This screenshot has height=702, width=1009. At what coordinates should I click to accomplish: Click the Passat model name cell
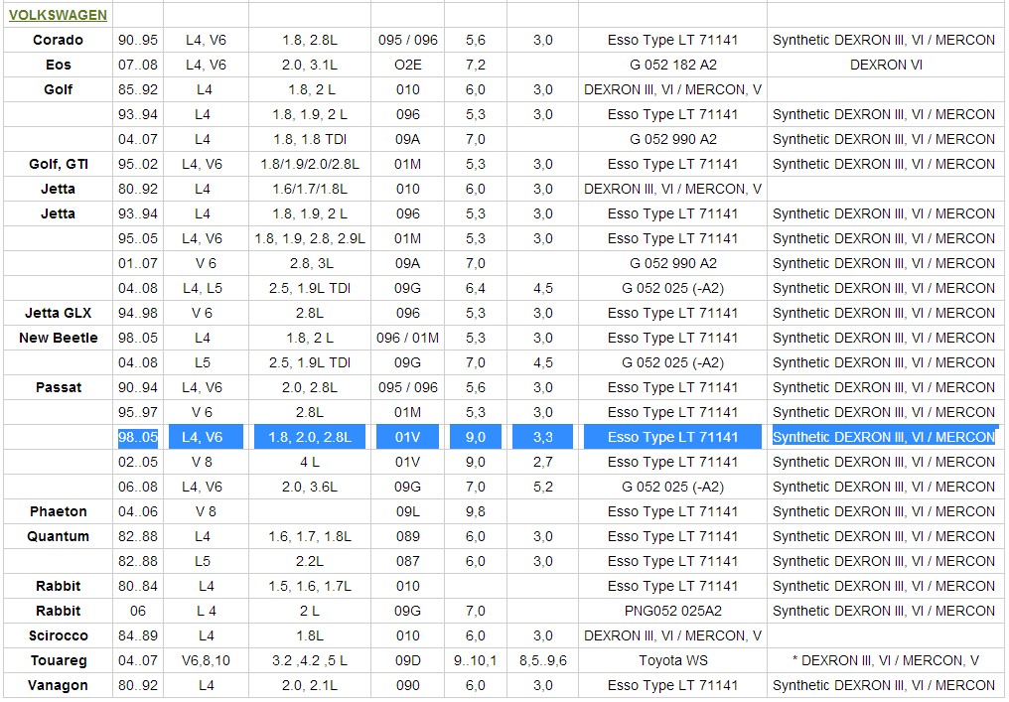(x=58, y=387)
